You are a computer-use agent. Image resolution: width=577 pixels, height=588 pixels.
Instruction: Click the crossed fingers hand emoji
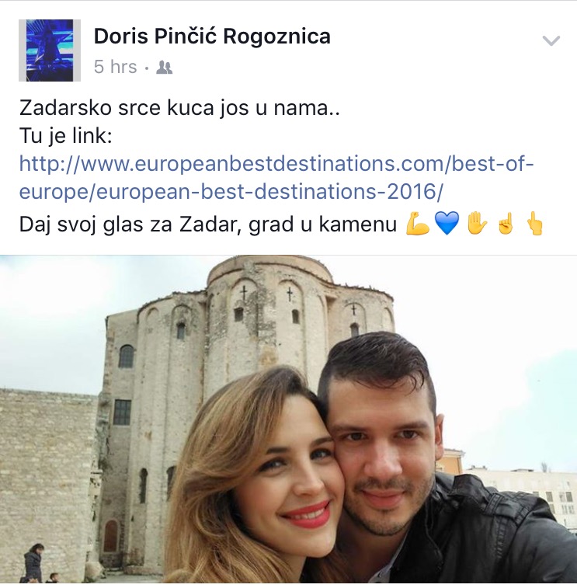tap(505, 224)
